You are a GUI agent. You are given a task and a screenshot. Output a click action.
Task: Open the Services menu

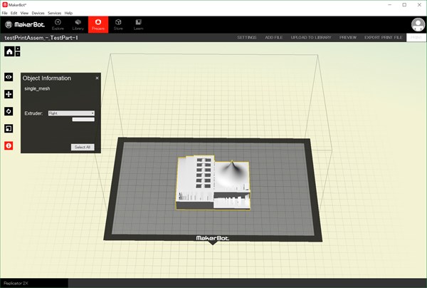(55, 13)
